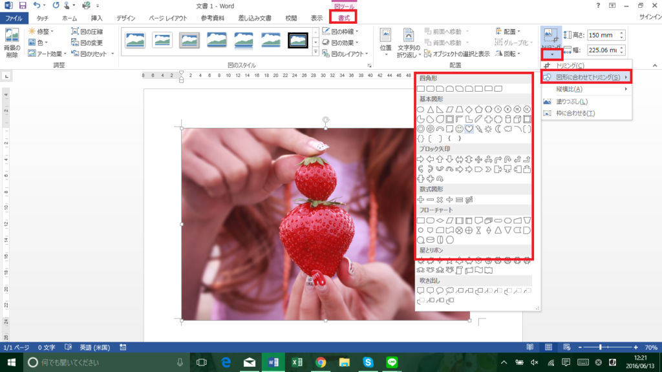Expand the picture styles gallery more arrow

pyautogui.click(x=315, y=52)
